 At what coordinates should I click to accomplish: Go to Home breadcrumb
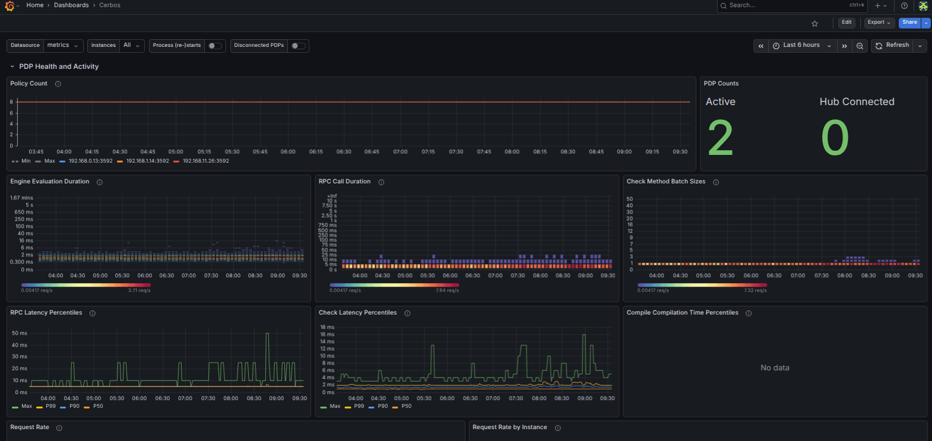[35, 5]
